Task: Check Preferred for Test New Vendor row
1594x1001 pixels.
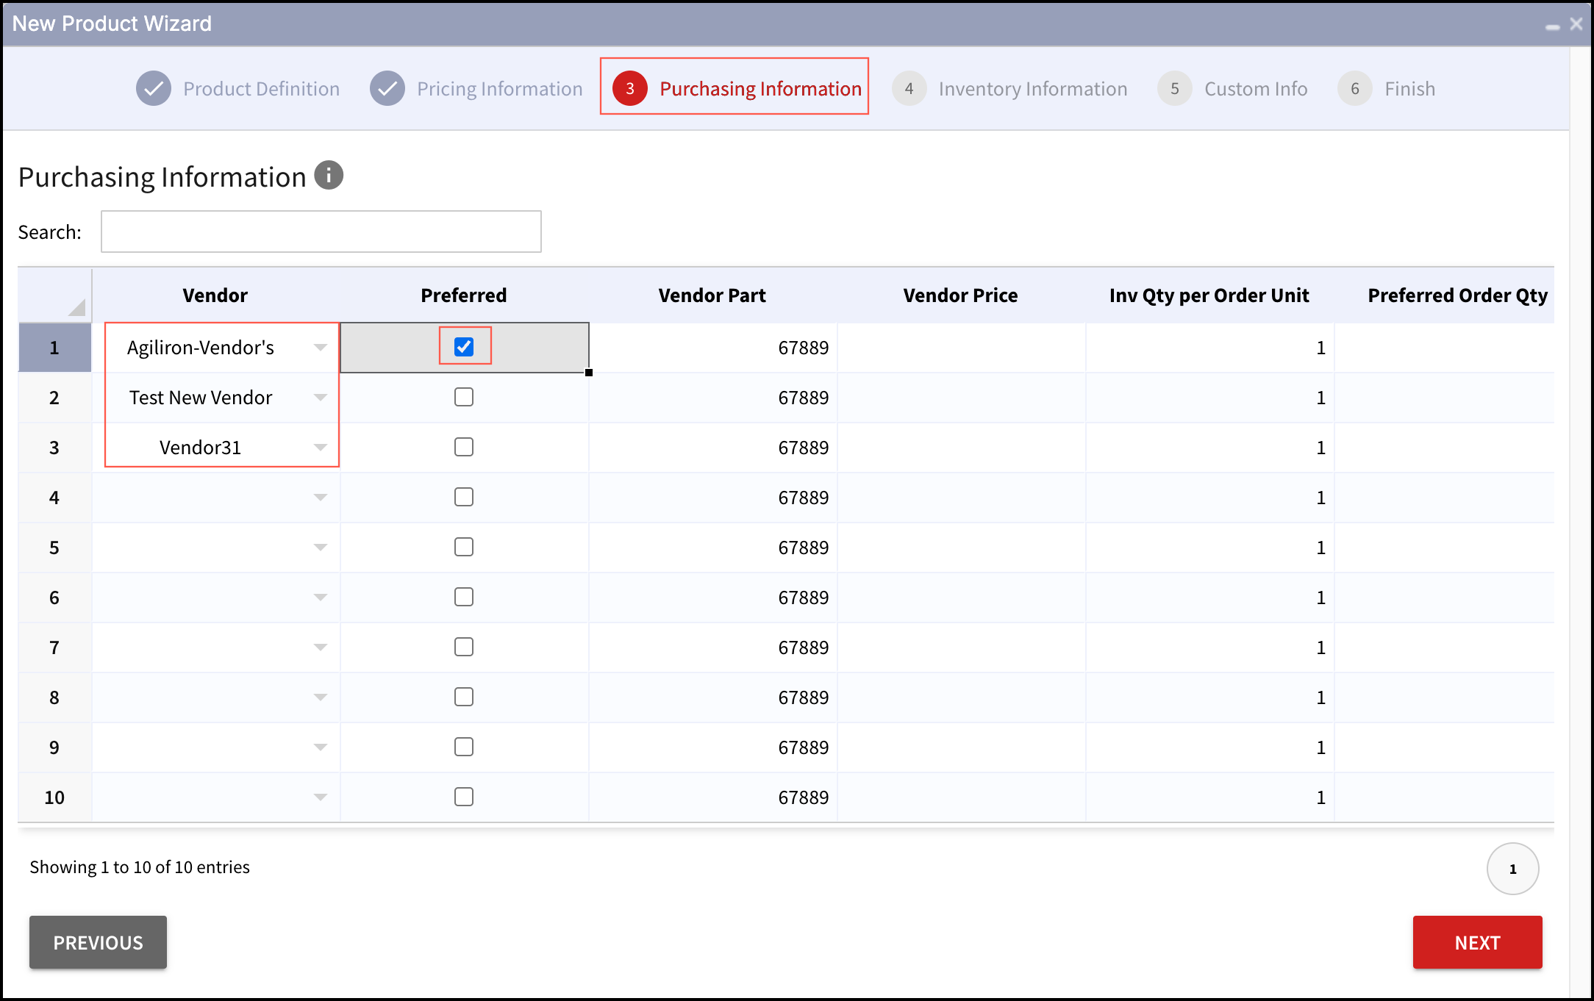Action: [464, 397]
